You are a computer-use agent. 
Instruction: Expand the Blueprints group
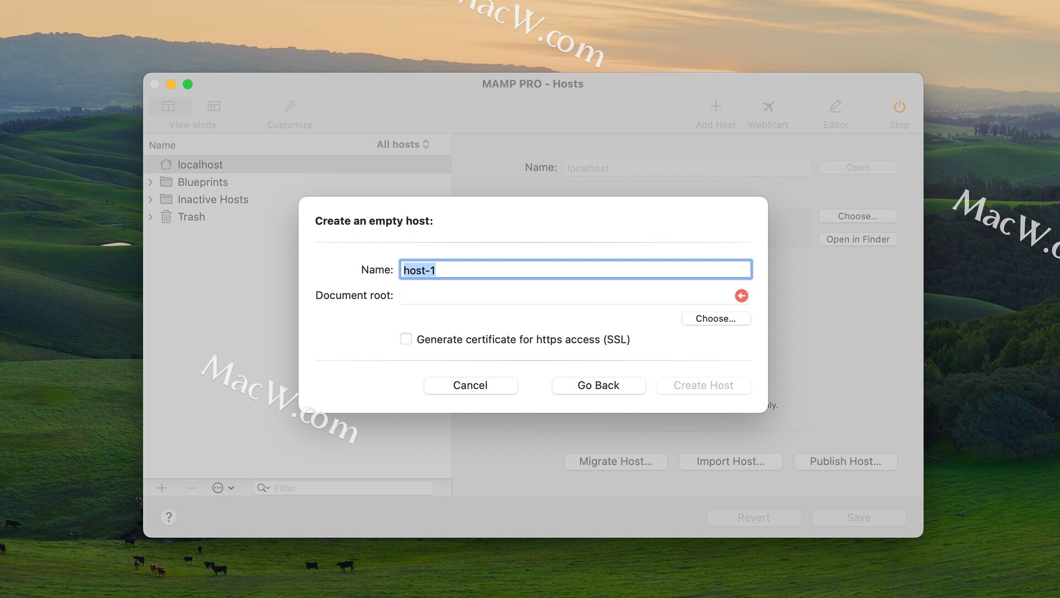tap(150, 181)
